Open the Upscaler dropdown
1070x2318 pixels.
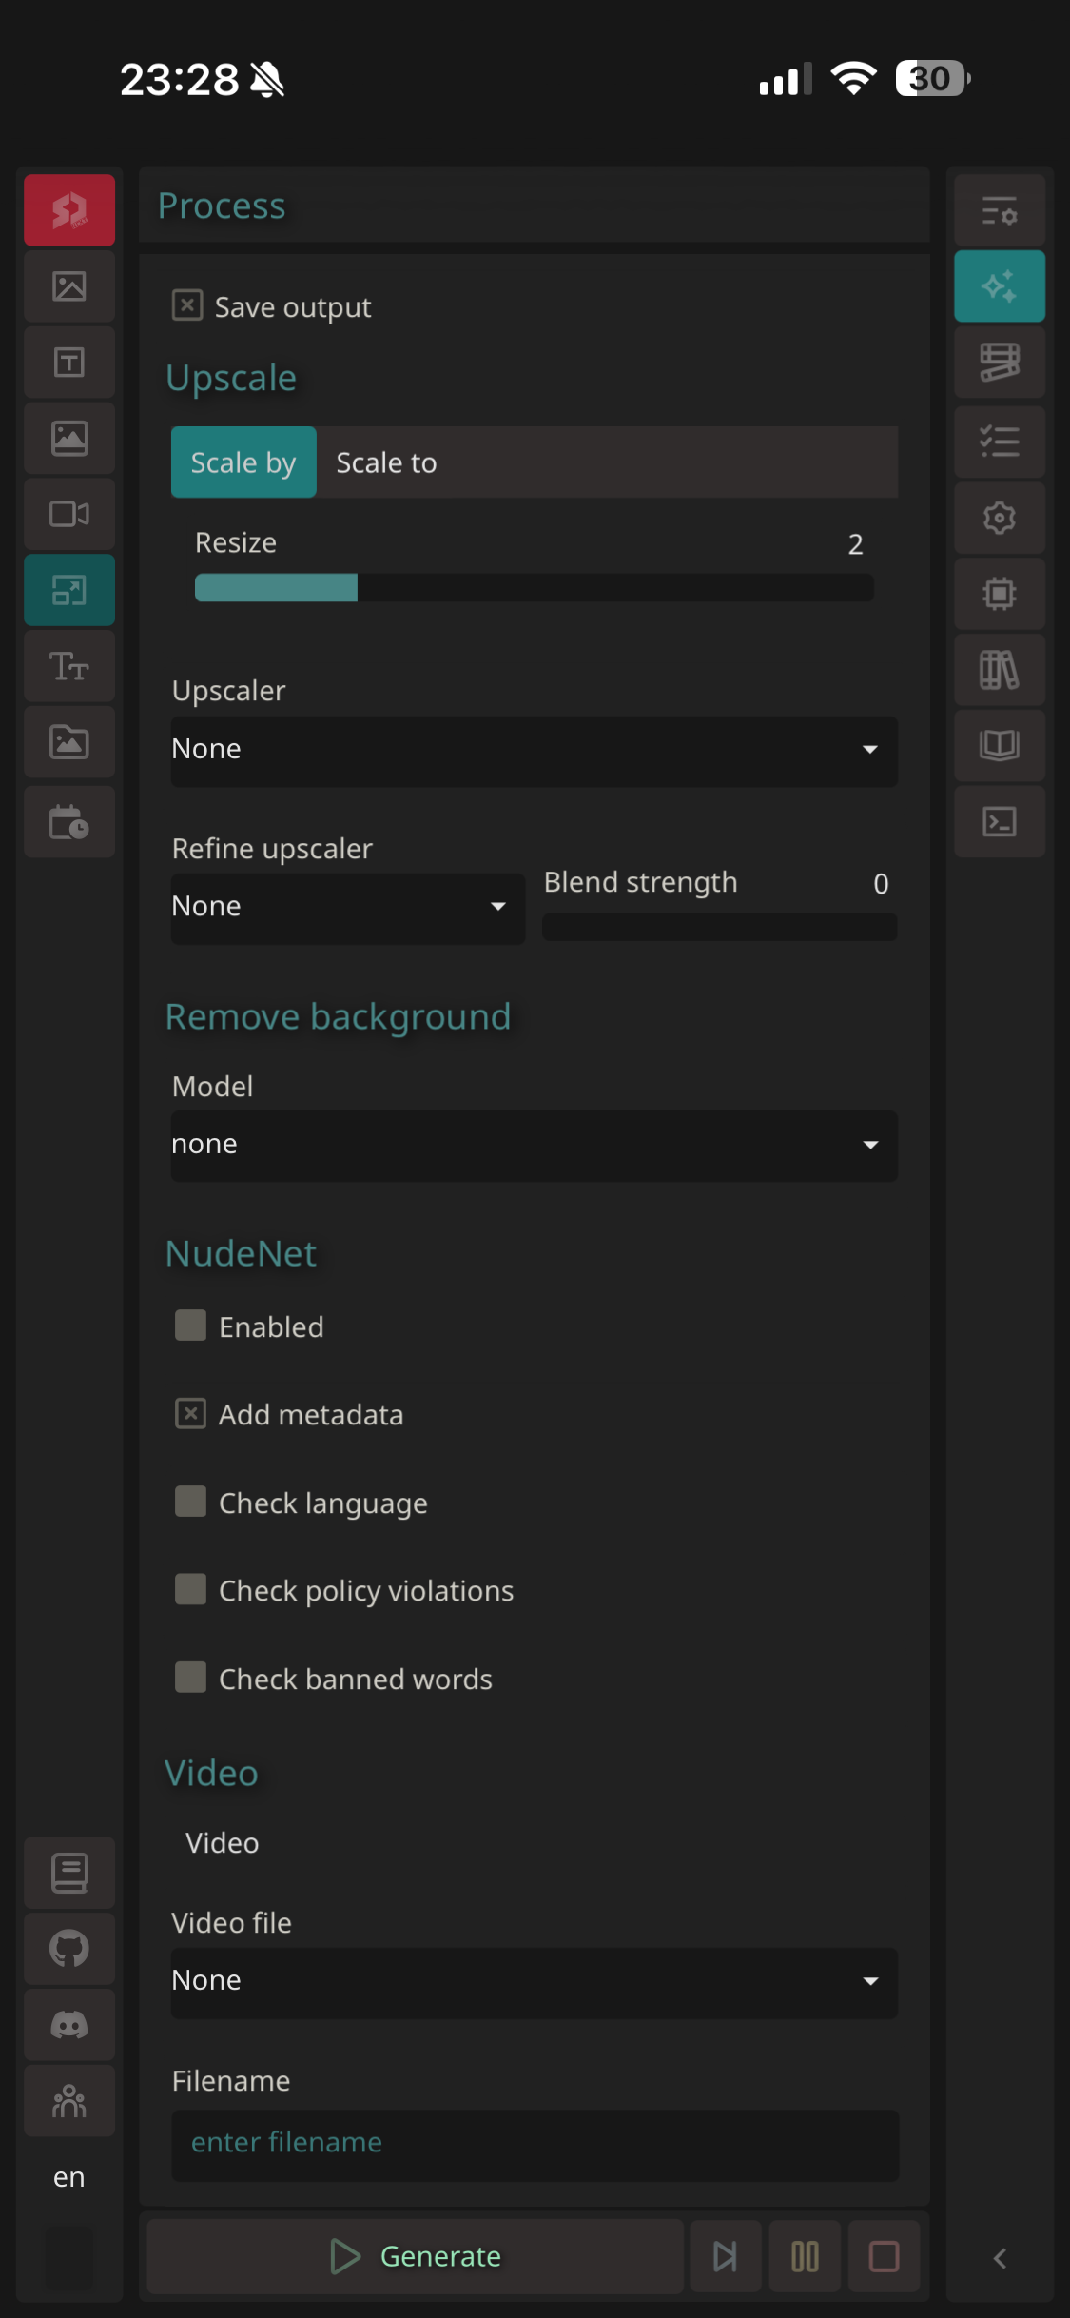[534, 750]
